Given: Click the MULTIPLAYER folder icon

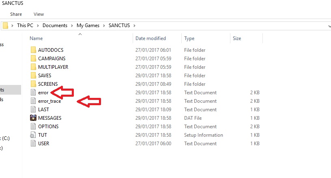Looking at the screenshot, I should 33,67.
